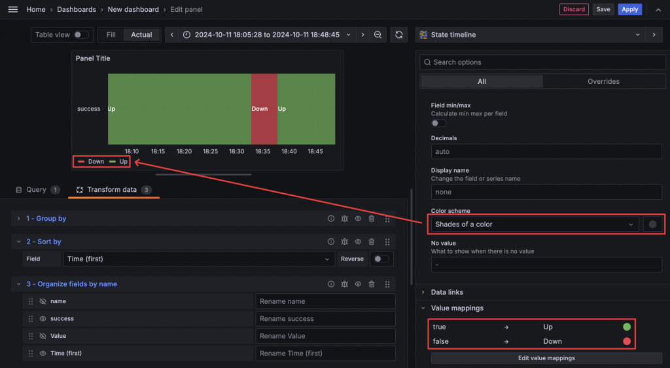The image size is (670, 368).
Task: Collapse the top toolbar chevron
Action: (658, 9)
